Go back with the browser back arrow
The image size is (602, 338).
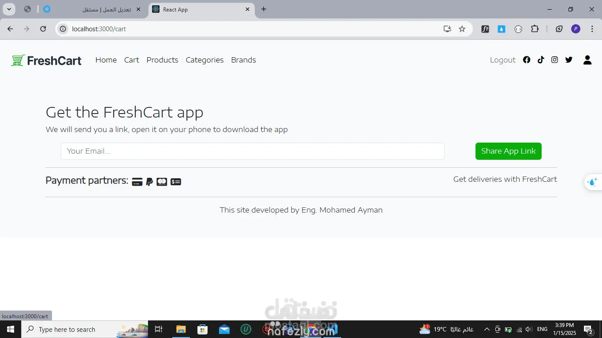(10, 29)
